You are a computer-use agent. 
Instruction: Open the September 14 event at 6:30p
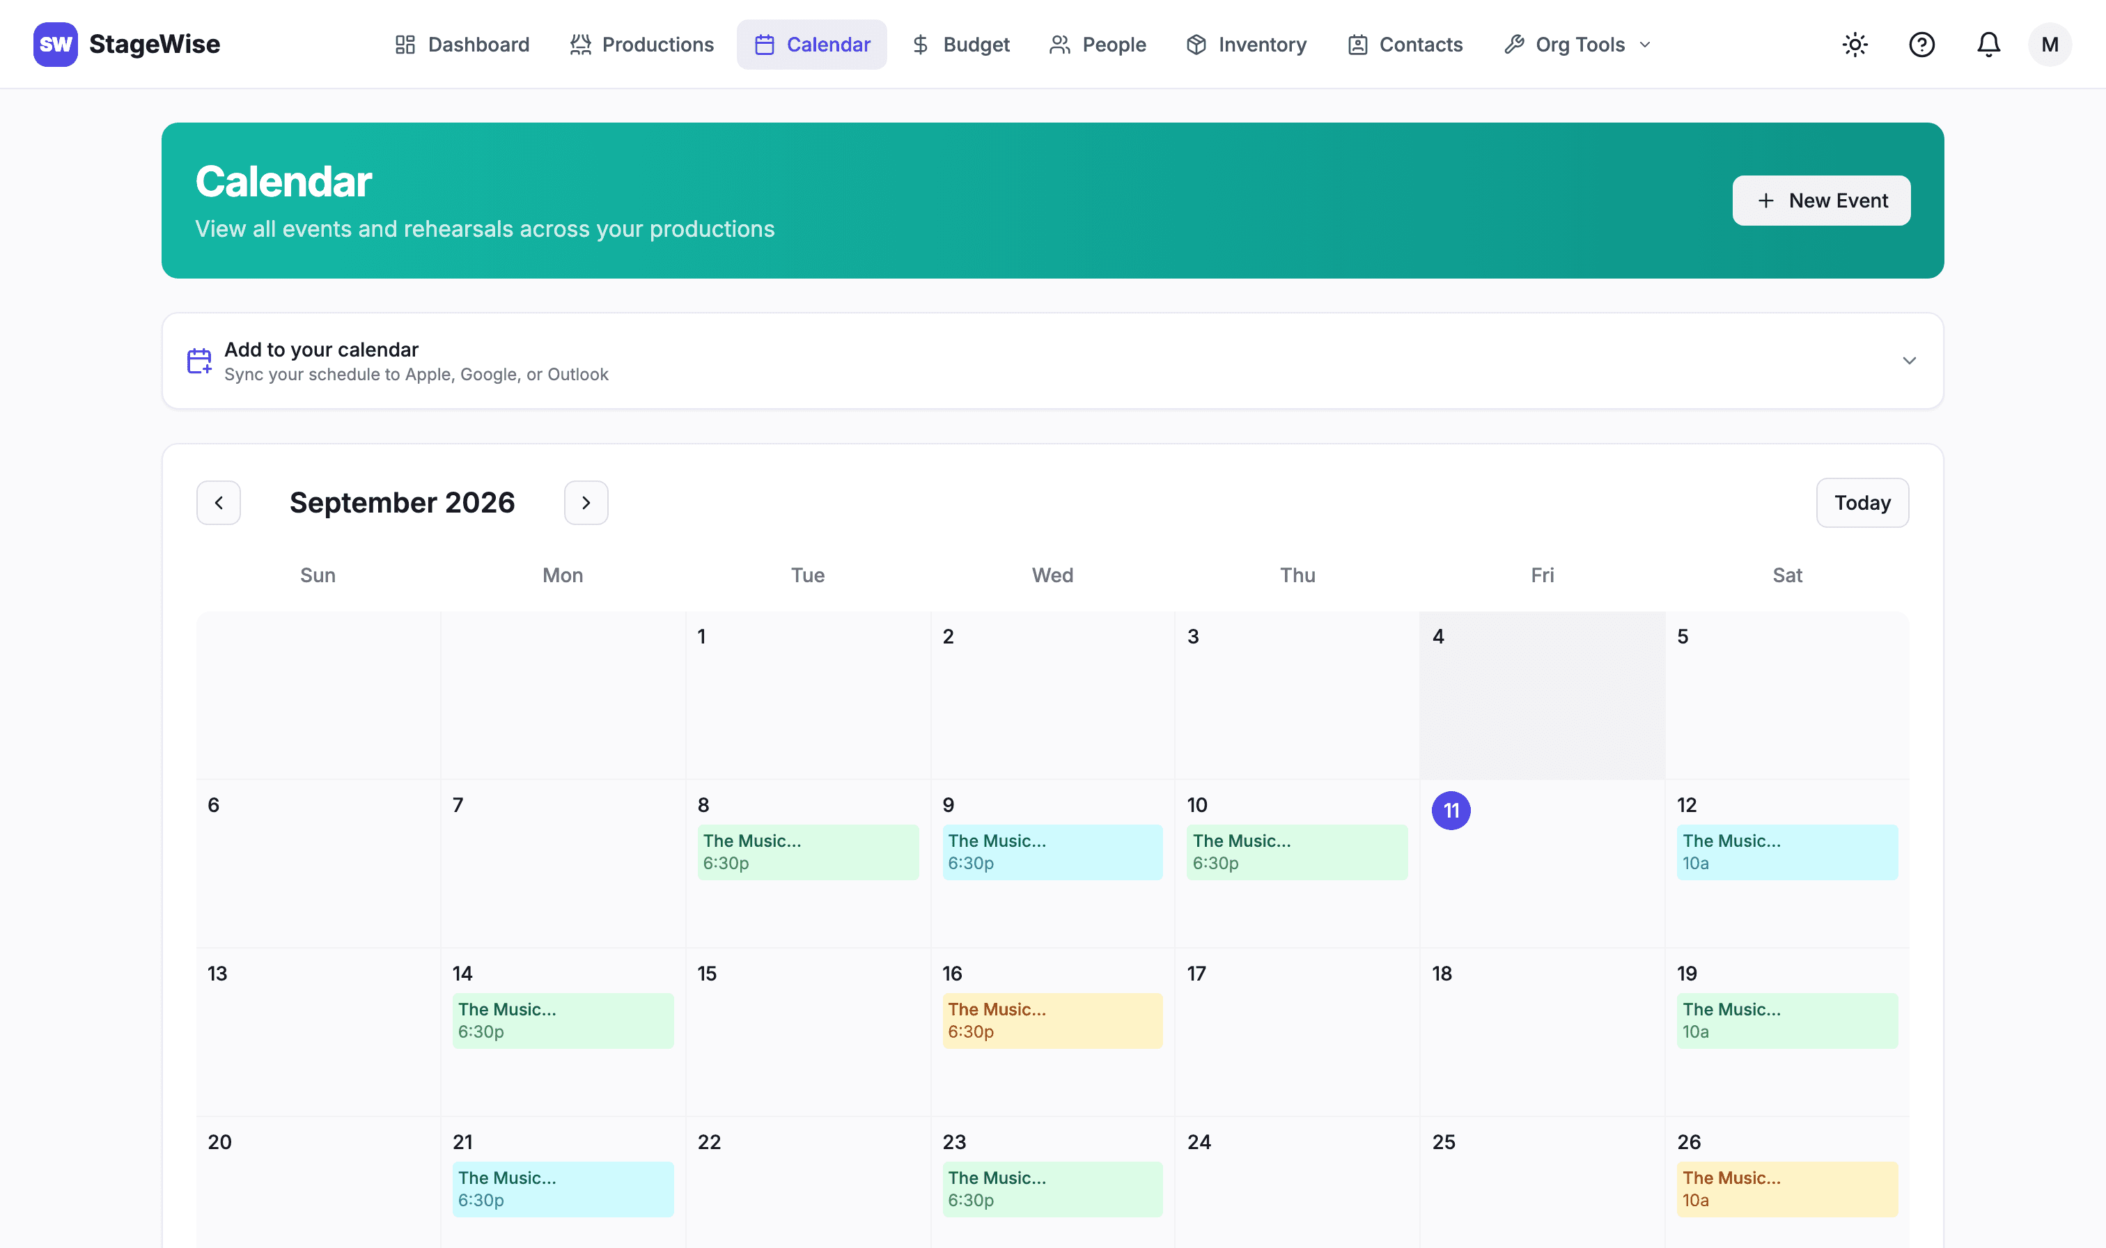click(x=563, y=1021)
